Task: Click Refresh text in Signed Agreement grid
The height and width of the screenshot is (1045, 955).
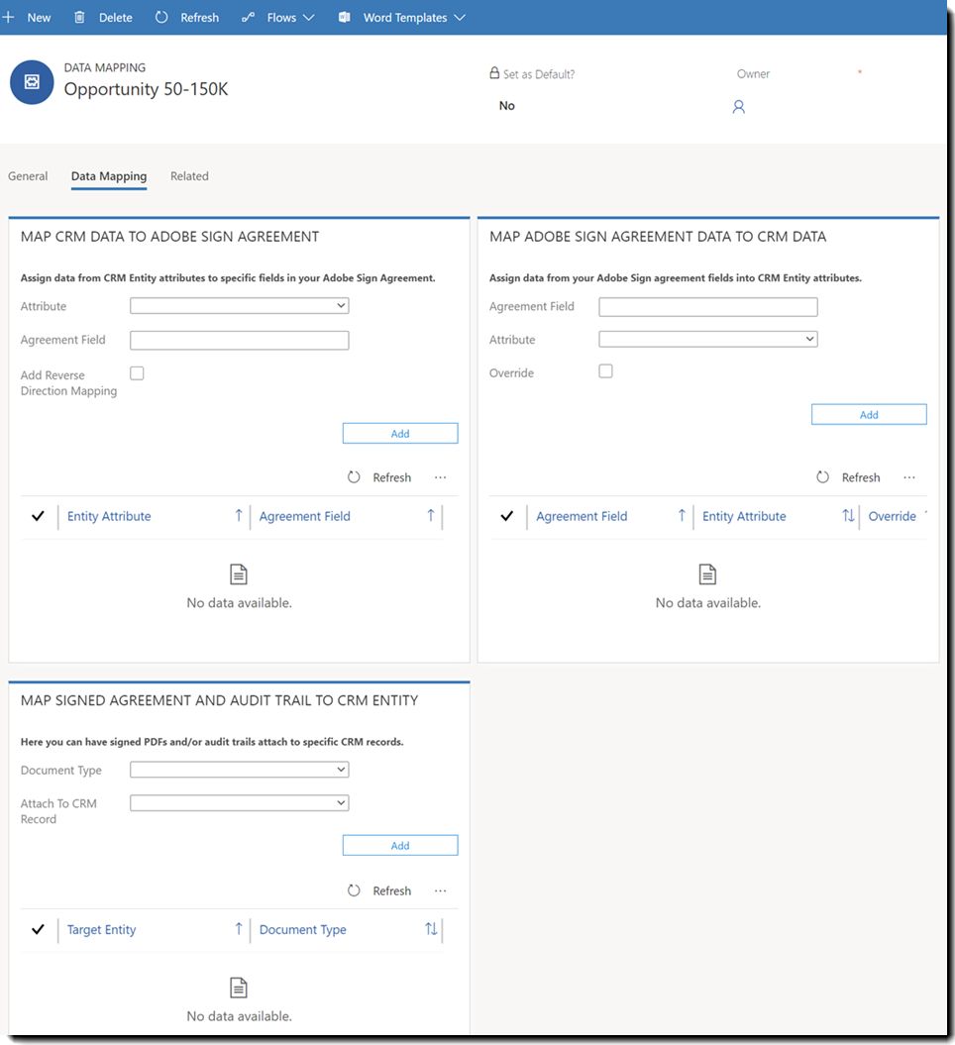Action: point(392,891)
